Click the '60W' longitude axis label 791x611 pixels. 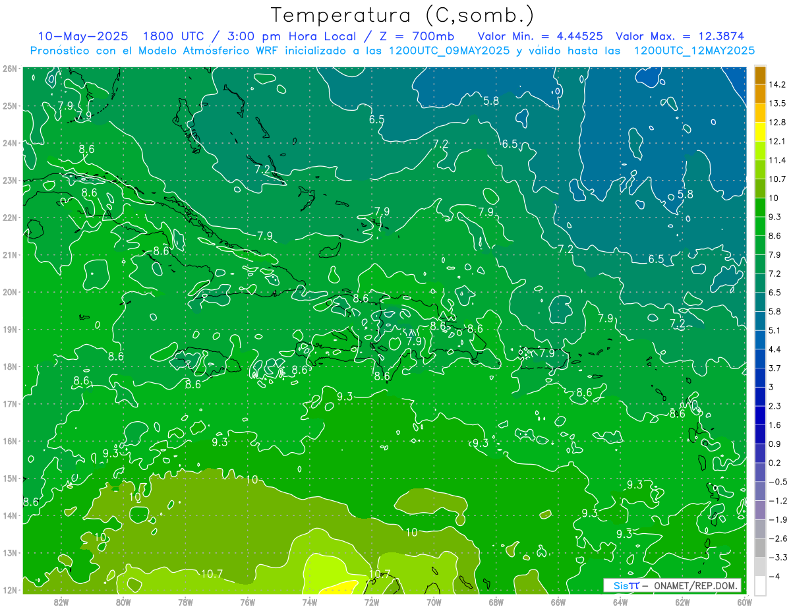[744, 602]
